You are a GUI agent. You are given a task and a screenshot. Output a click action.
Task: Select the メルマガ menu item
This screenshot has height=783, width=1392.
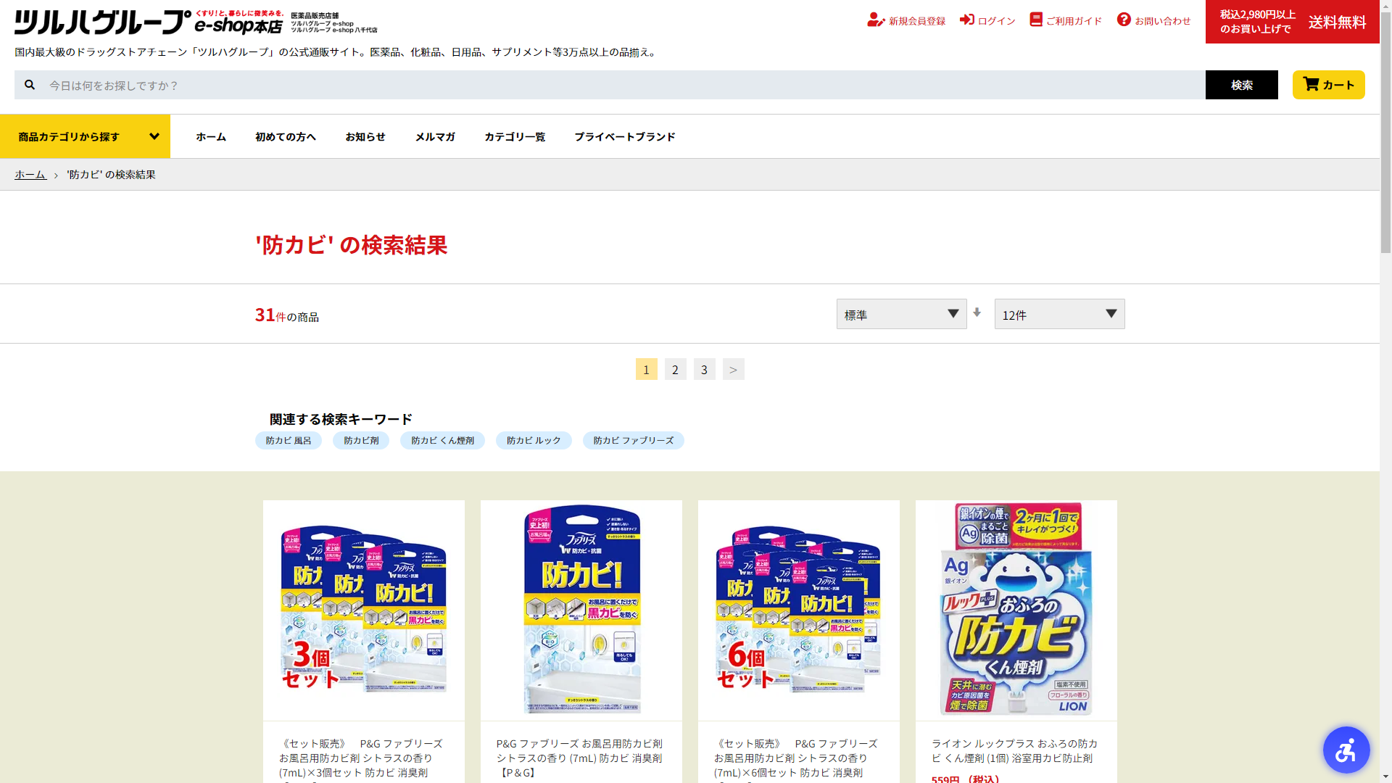click(x=434, y=136)
